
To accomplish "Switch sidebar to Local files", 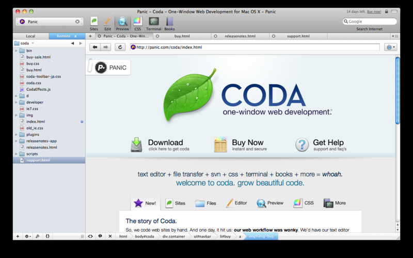I will (x=30, y=36).
